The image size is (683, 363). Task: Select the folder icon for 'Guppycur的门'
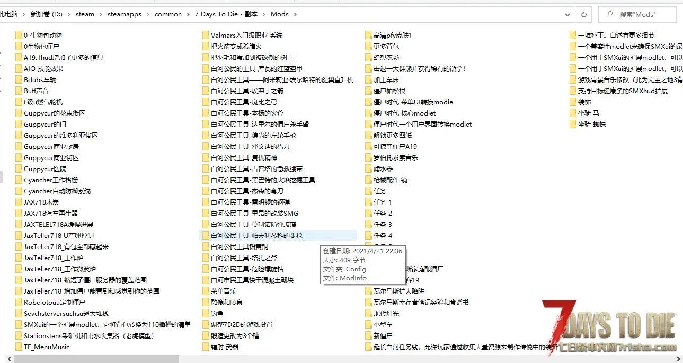(19, 125)
